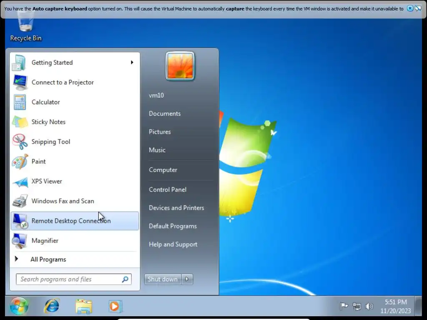Screen dimensions: 427x320
Task: Open Devices and Printers
Action: tap(176, 208)
